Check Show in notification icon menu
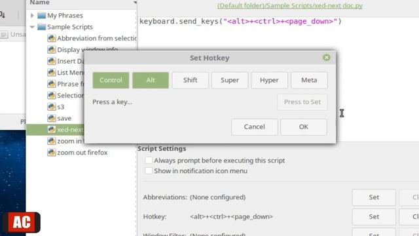 pos(149,170)
